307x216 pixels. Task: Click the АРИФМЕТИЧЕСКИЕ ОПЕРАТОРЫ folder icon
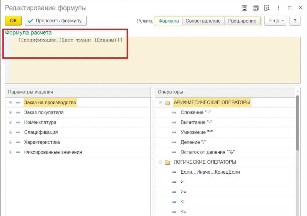tap(167, 103)
